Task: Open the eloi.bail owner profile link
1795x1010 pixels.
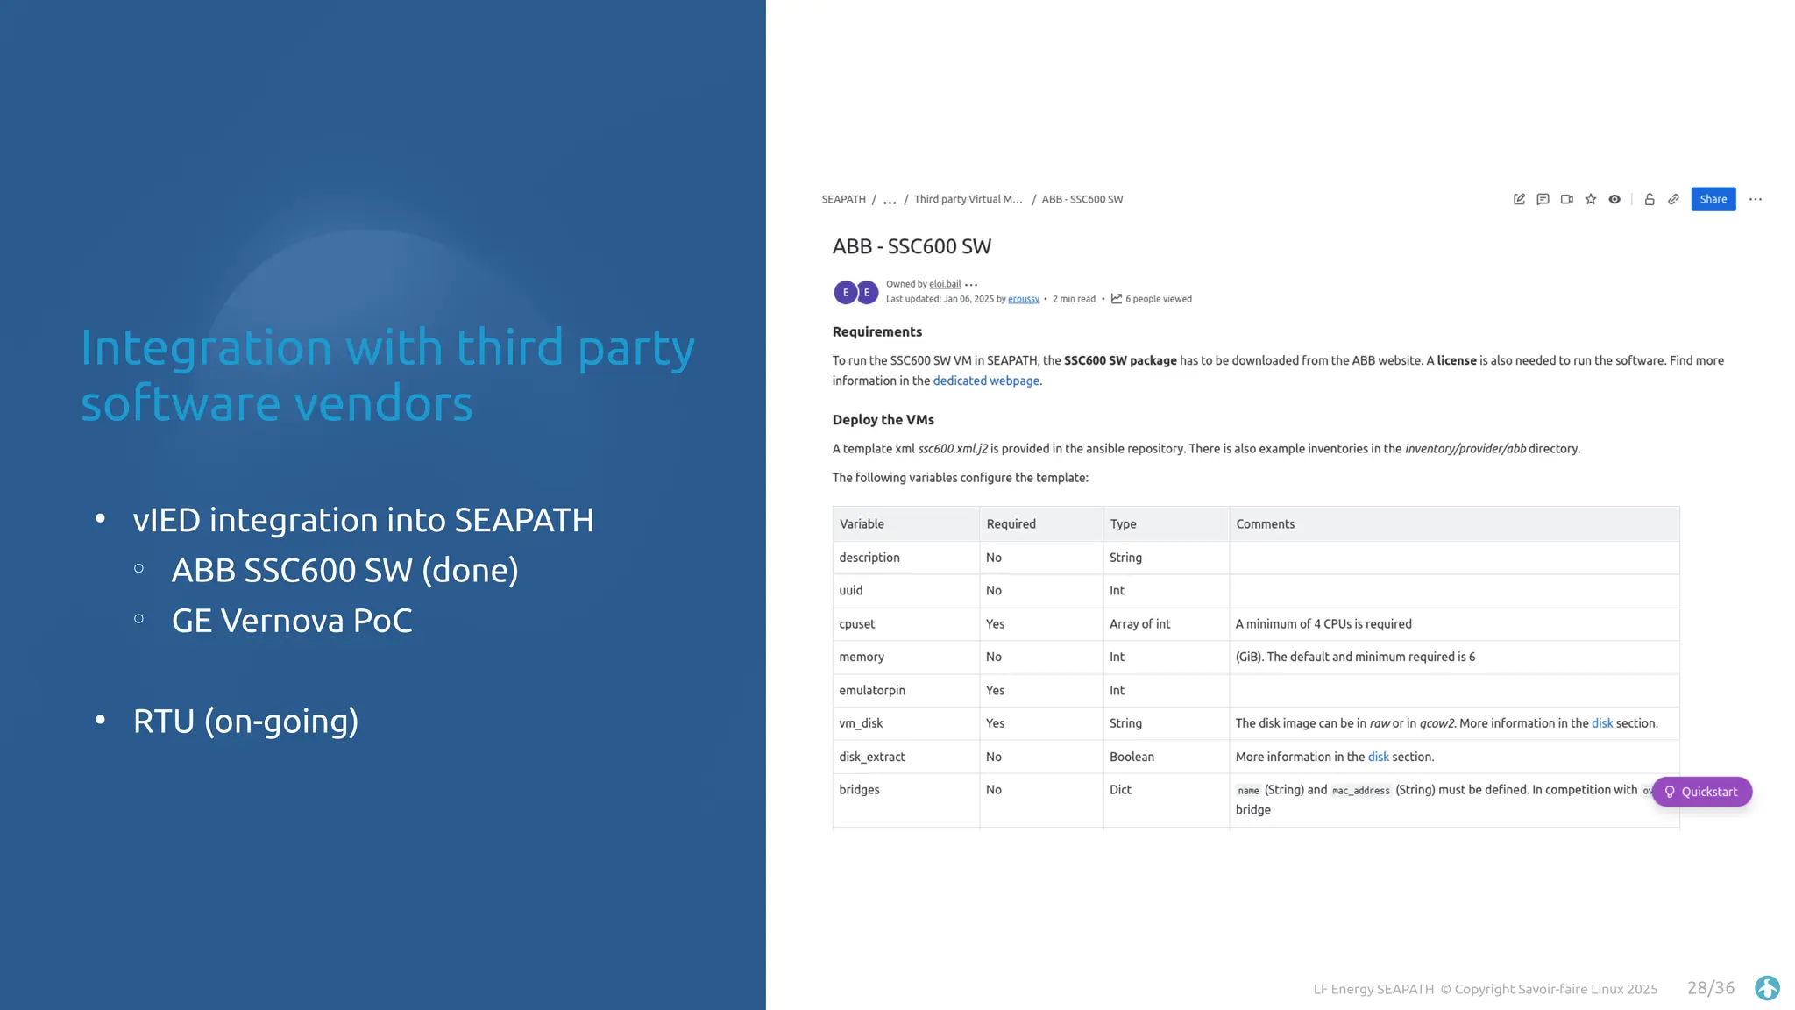Action: [945, 284]
